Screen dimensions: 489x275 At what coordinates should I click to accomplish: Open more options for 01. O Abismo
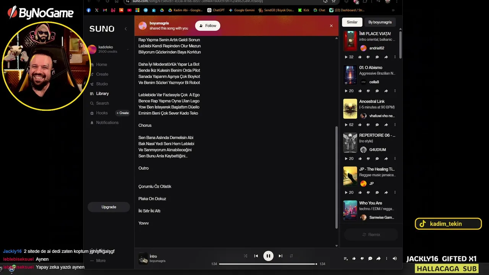point(395,91)
